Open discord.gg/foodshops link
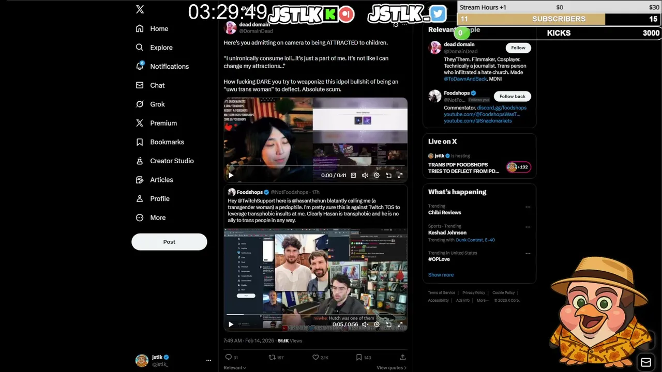Screen dimensions: 662x372 click(502, 107)
